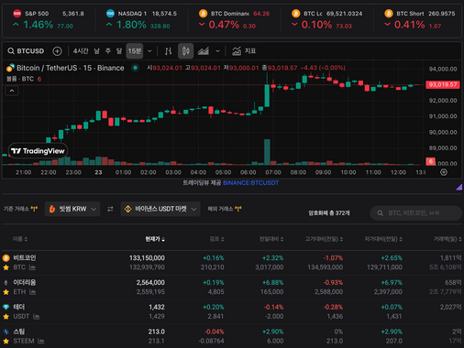Select the candlestick chart style icon
Screen dimensions: 464x348
(186, 51)
